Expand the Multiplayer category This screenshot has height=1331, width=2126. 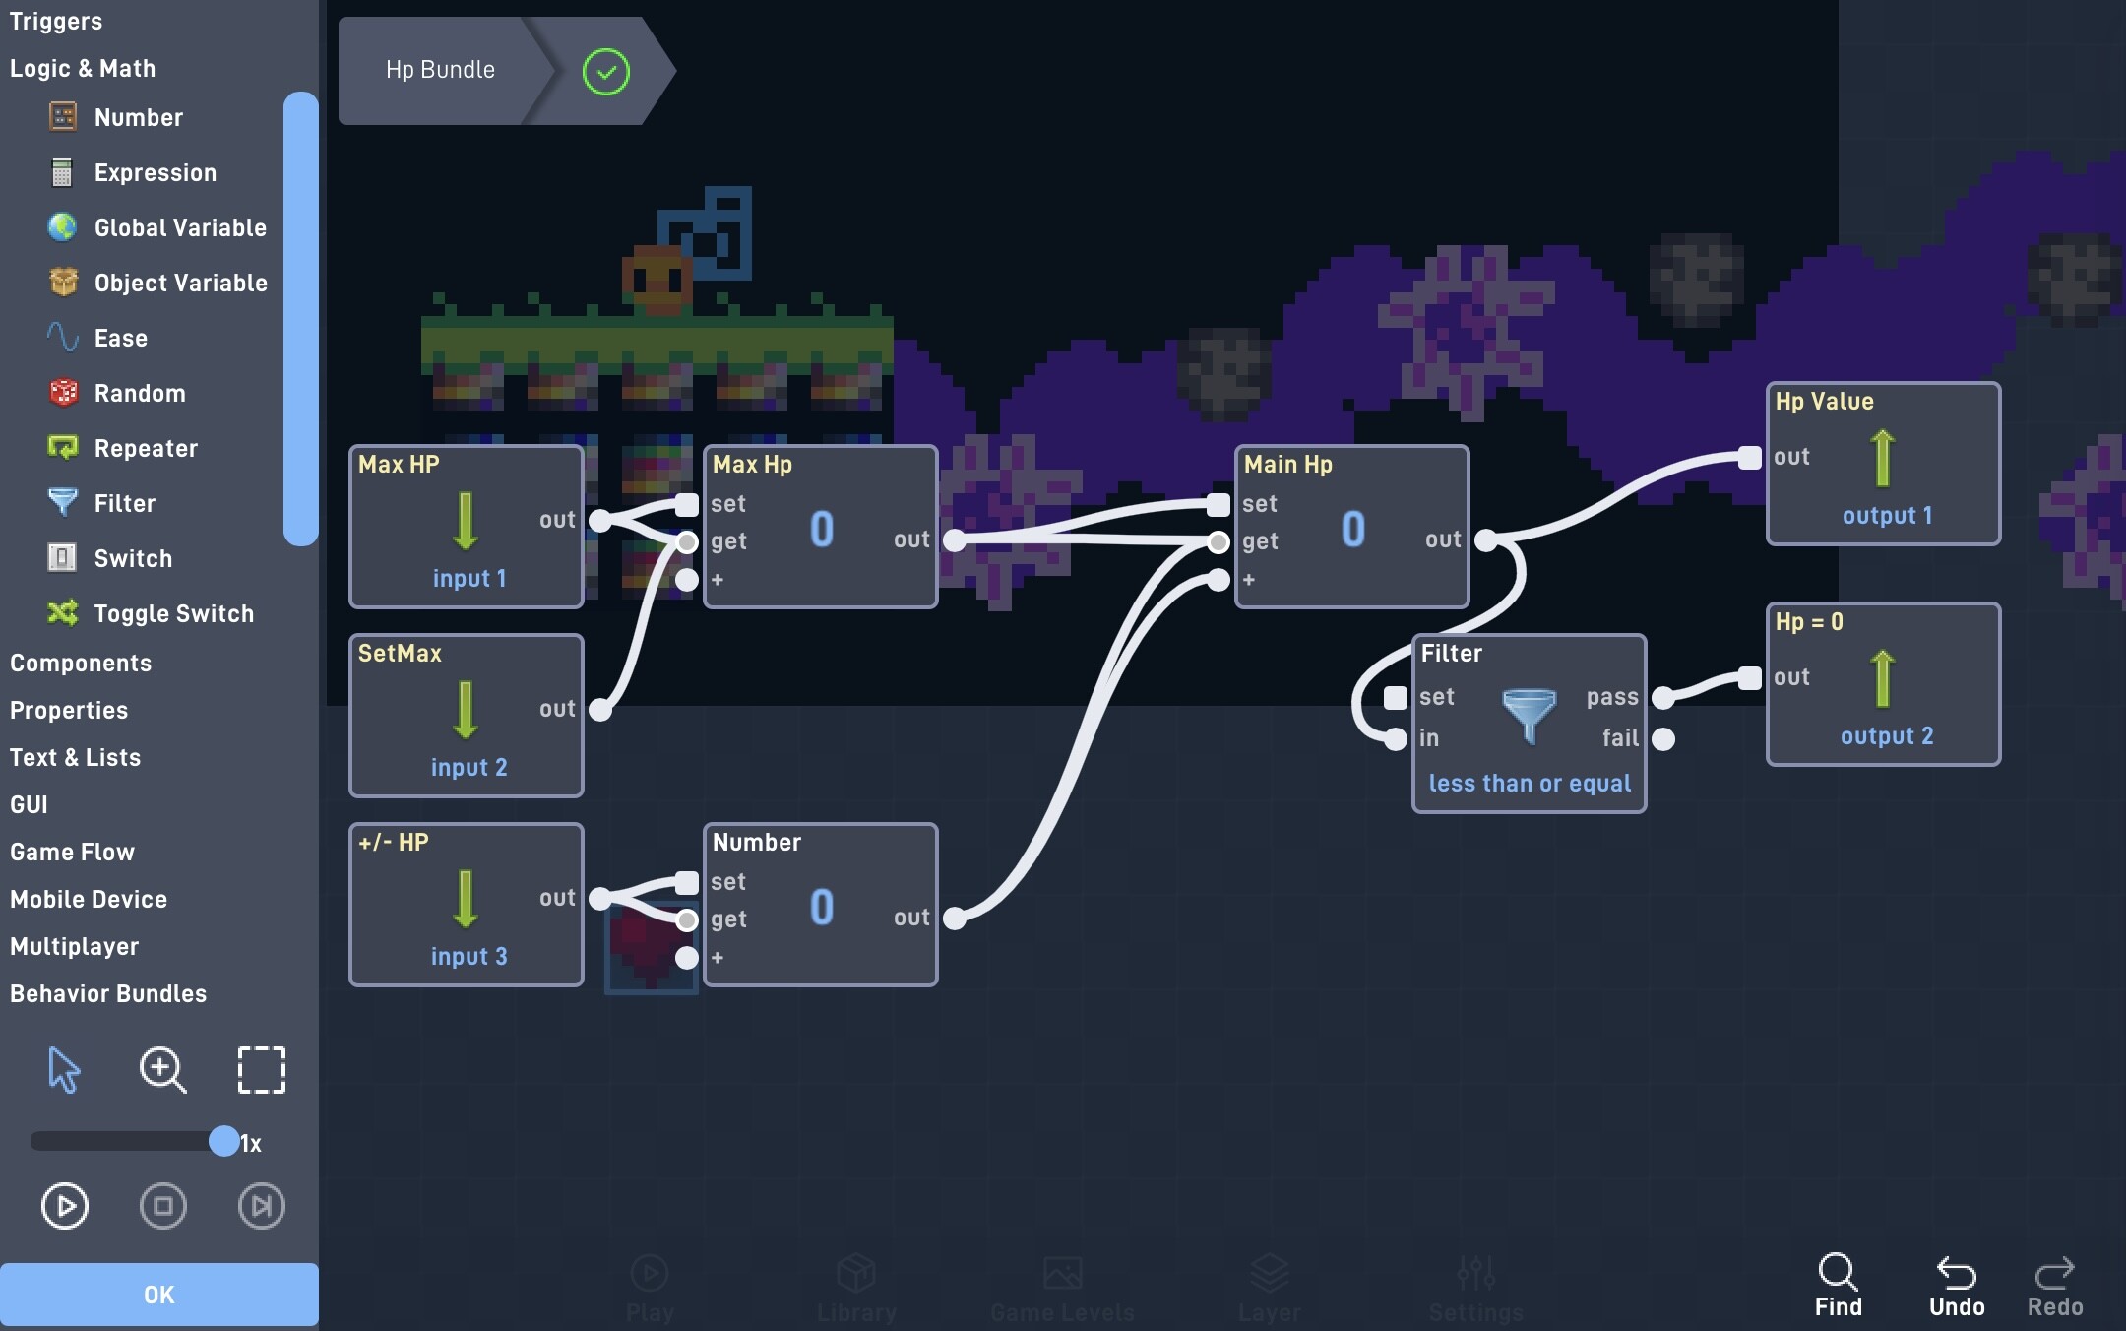[74, 946]
